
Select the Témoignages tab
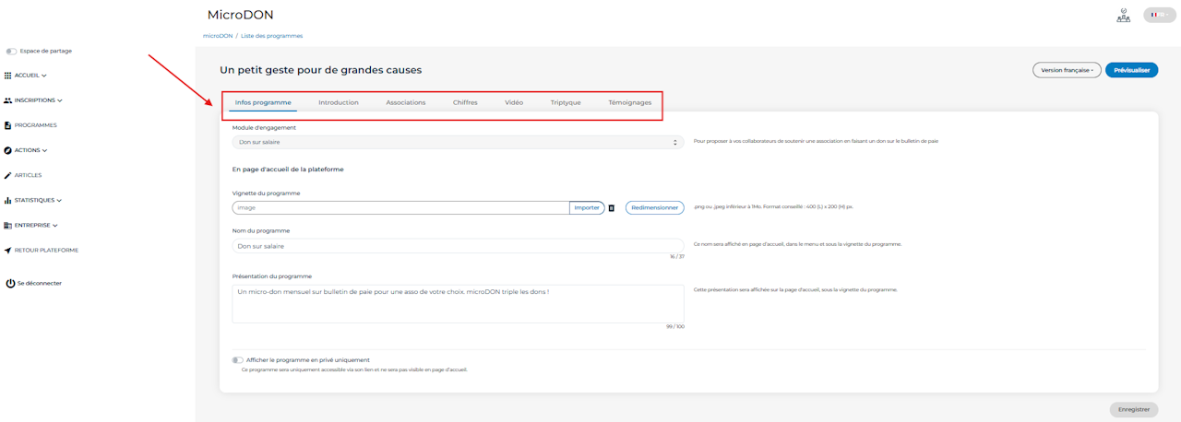click(630, 102)
